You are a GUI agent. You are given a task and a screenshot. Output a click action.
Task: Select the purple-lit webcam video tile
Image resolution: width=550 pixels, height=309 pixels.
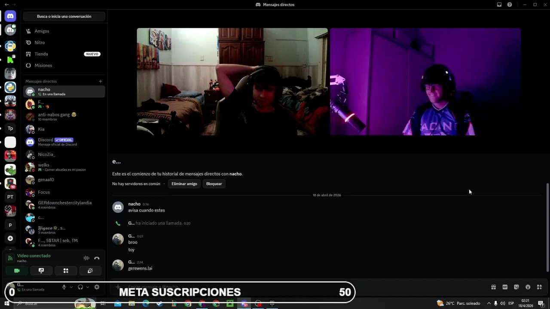click(x=425, y=82)
